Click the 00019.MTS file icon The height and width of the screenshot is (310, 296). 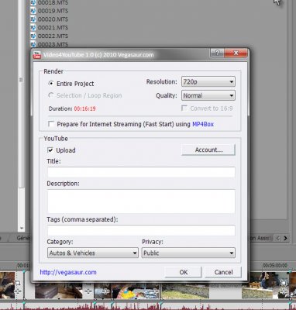pyautogui.click(x=33, y=11)
